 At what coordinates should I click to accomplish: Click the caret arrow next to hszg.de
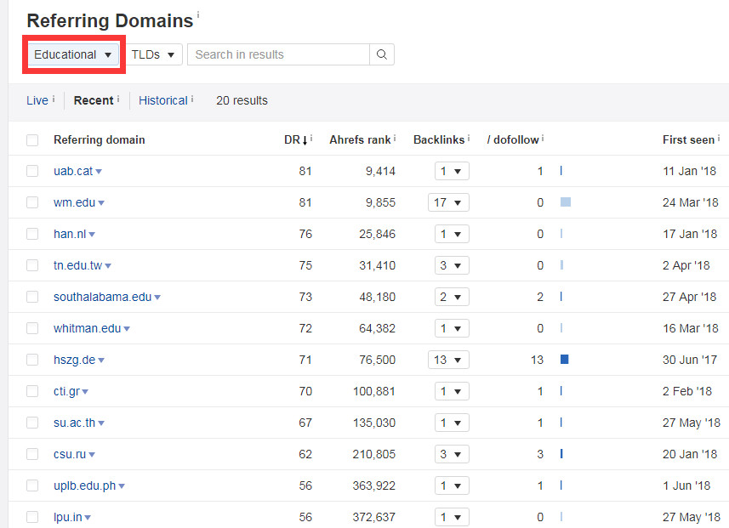(x=101, y=361)
